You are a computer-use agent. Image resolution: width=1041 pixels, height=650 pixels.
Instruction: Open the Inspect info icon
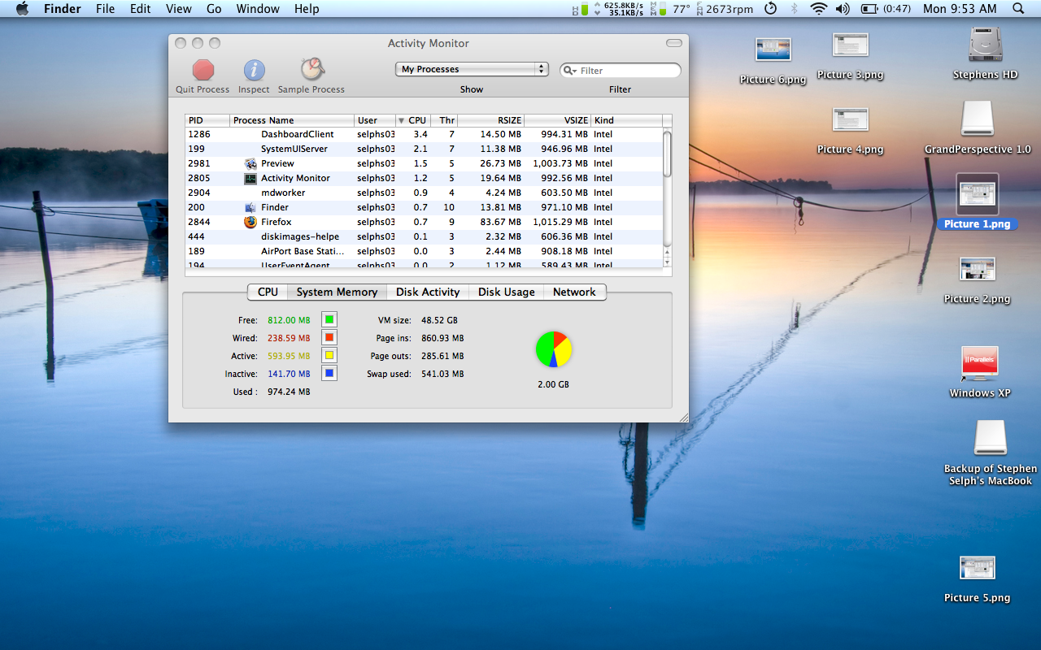(254, 70)
